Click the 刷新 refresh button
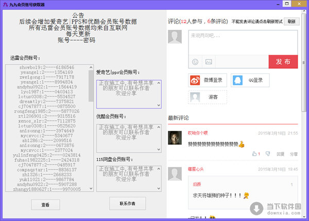 291,22
